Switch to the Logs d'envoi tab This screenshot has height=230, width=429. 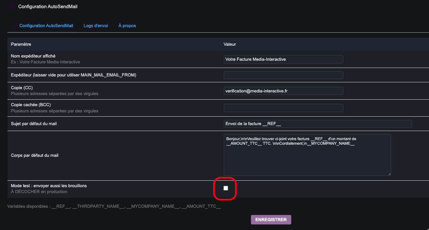96,25
